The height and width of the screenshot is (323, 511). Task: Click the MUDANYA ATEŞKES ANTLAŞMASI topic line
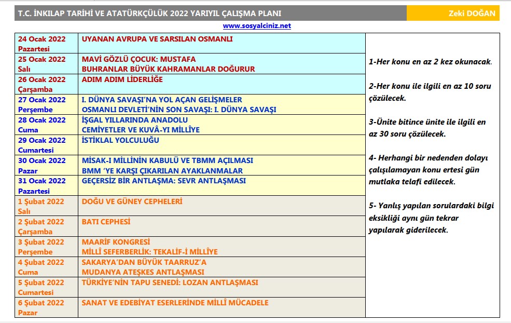(143, 272)
